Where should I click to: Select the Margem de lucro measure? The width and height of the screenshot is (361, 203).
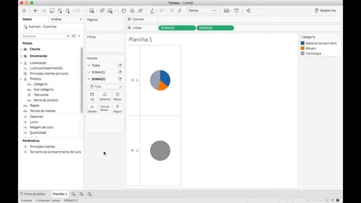[41, 127]
